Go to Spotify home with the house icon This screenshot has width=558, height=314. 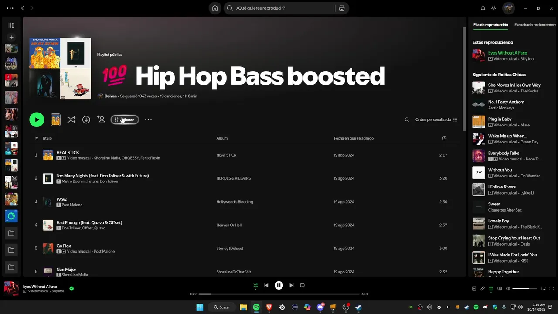tap(215, 8)
